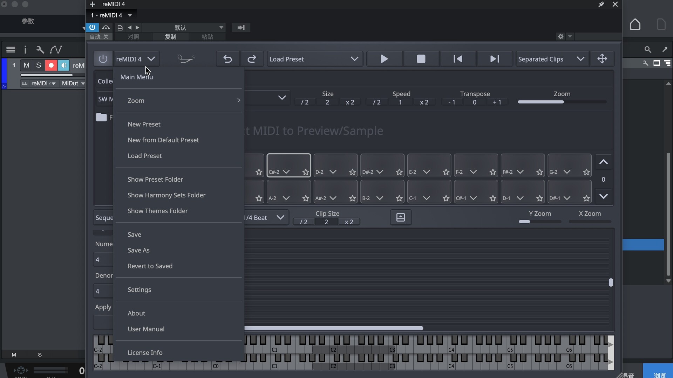Mute track 1 with M button

[26, 65]
